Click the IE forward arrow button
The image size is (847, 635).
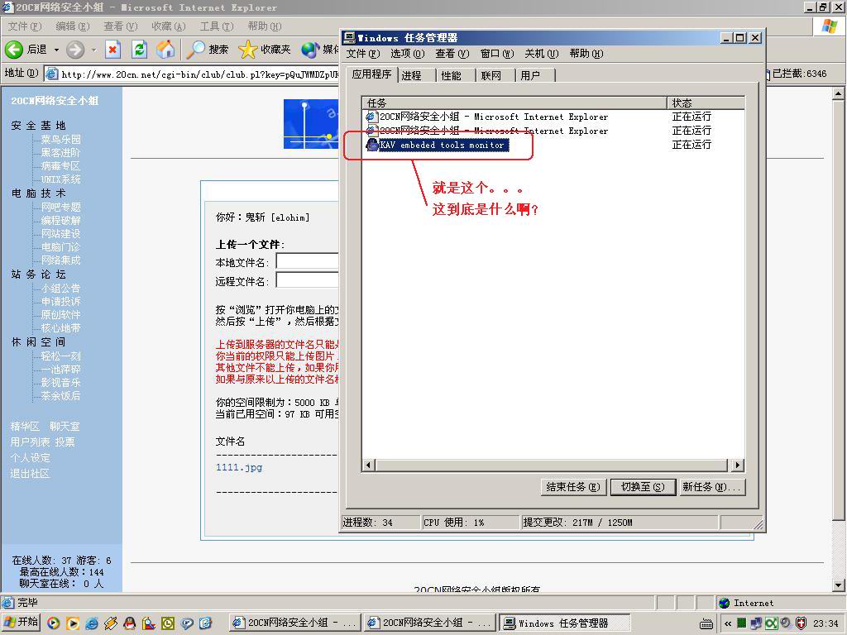click(x=75, y=50)
